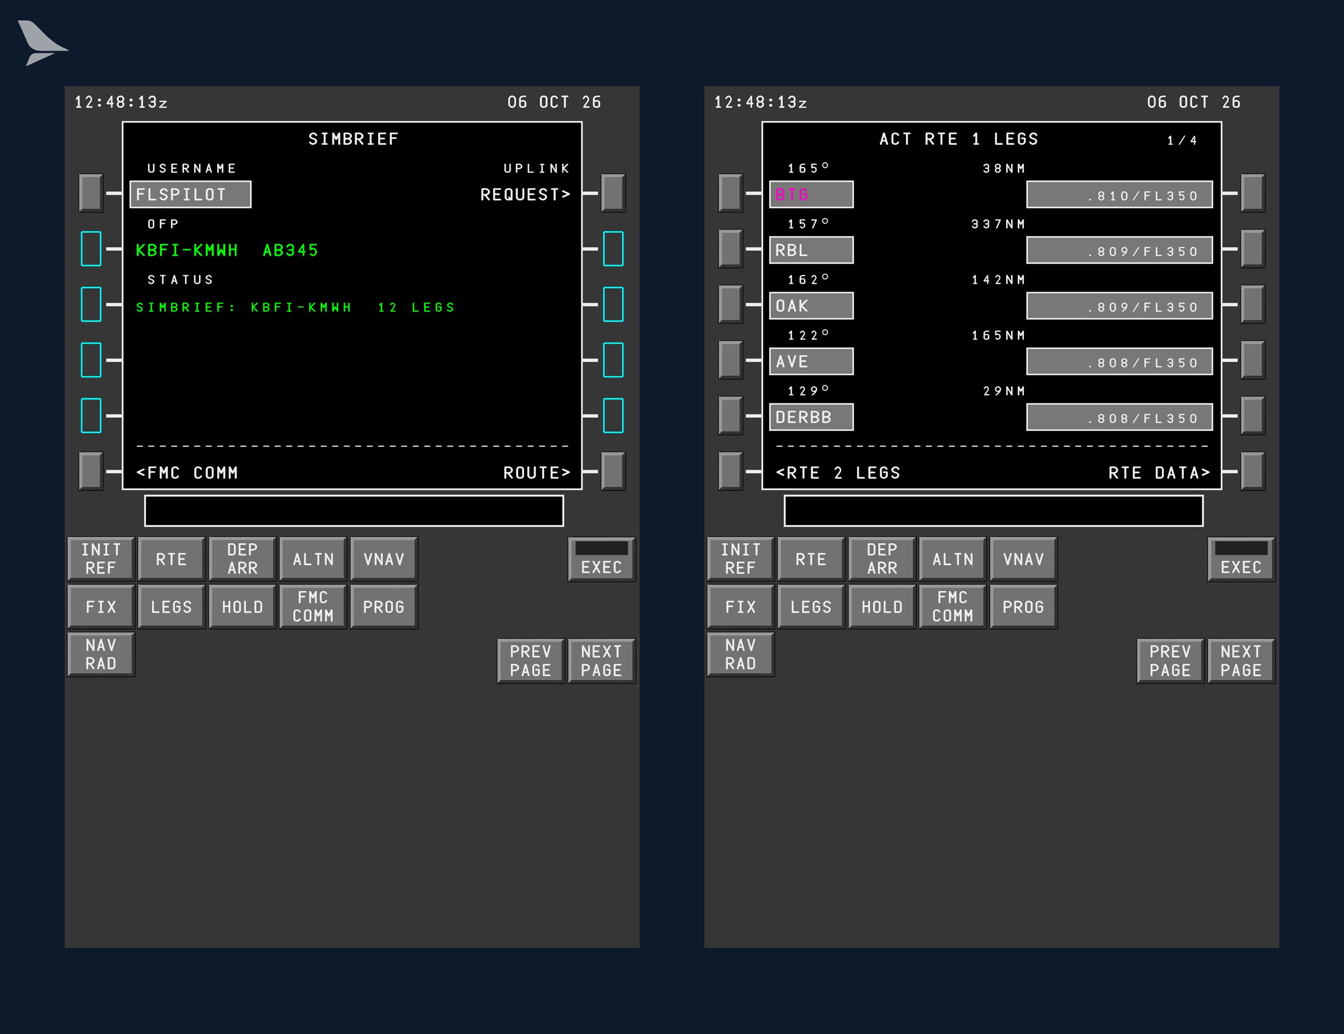Open PROG page on right CDU

[1023, 606]
